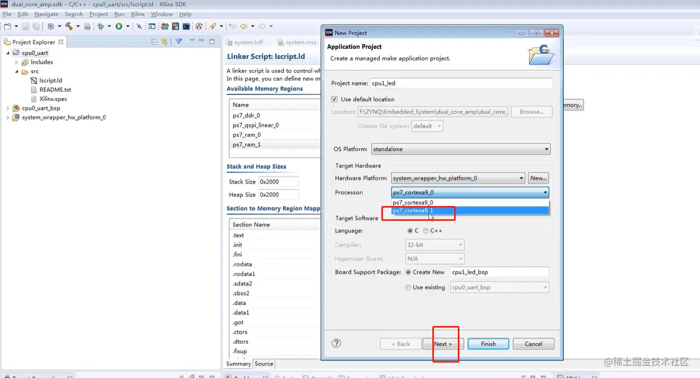700x378 pixels.
Task: Open the Hardware Platform dropdown
Action: [x=458, y=178]
